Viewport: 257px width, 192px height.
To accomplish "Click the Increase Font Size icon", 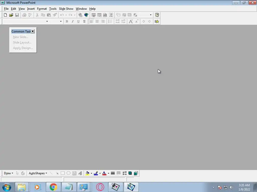I will (x=131, y=21).
